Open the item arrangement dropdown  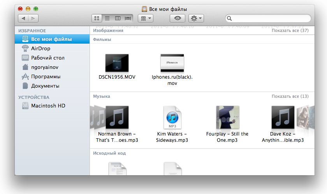click(146, 18)
